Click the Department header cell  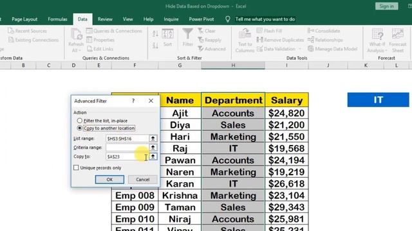(x=233, y=100)
